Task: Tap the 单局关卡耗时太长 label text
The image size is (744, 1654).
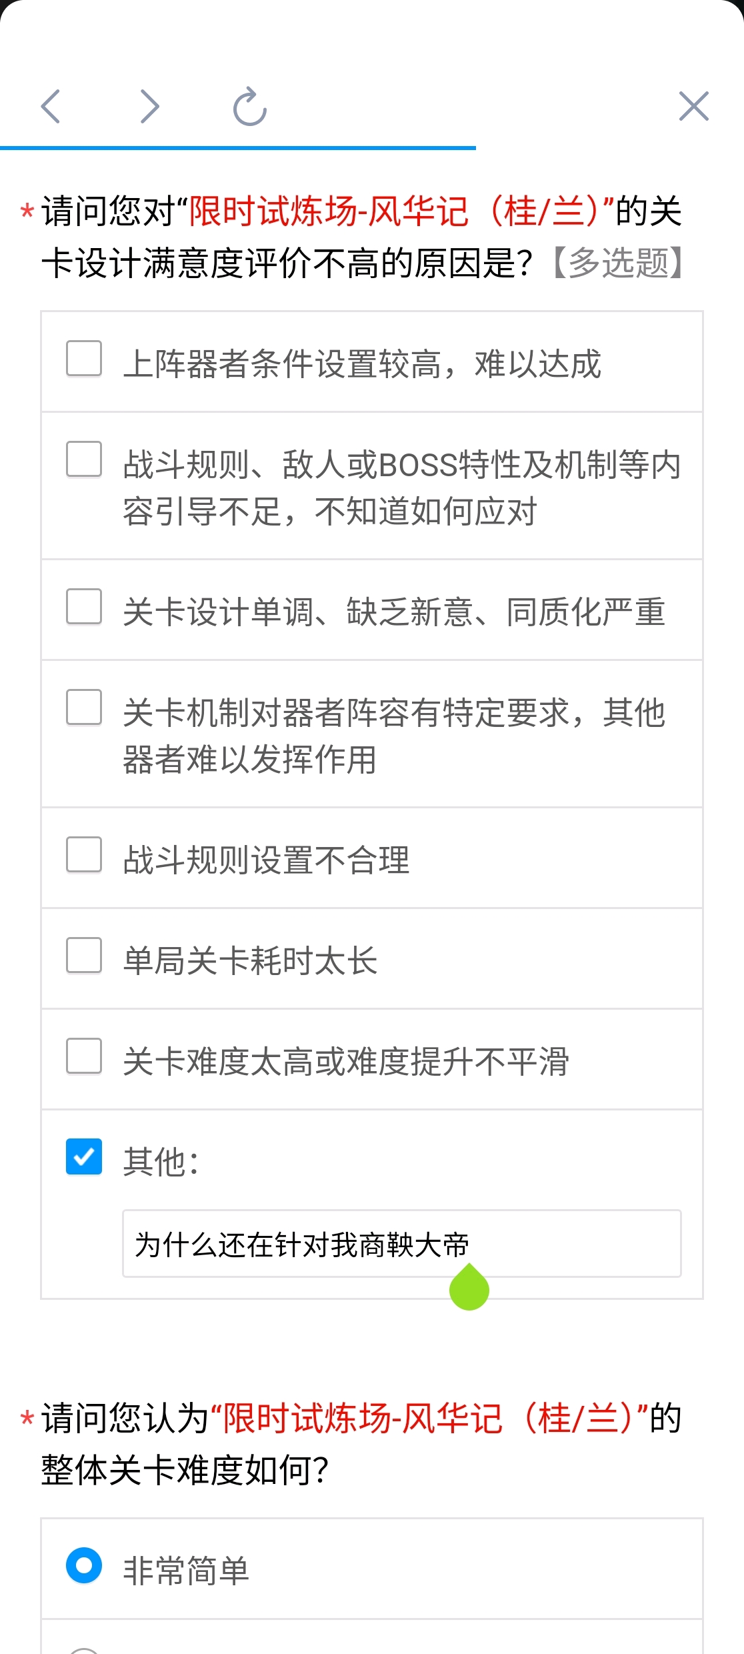Action: click(x=250, y=960)
